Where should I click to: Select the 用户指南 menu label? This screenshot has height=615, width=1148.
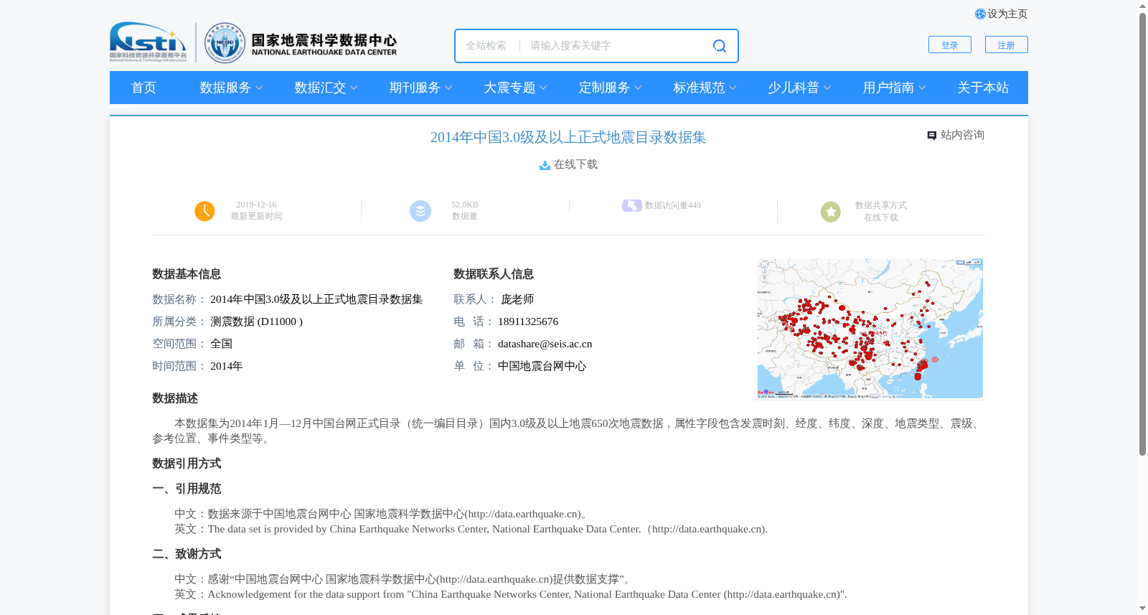pyautogui.click(x=888, y=88)
